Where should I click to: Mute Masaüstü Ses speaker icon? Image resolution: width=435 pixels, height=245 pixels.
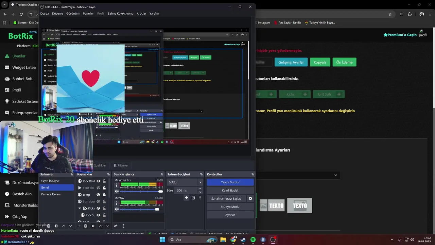coord(117,191)
